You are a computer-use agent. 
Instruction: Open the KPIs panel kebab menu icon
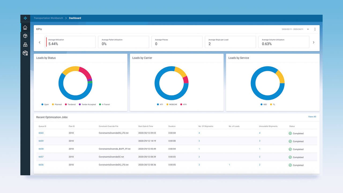(315, 29)
